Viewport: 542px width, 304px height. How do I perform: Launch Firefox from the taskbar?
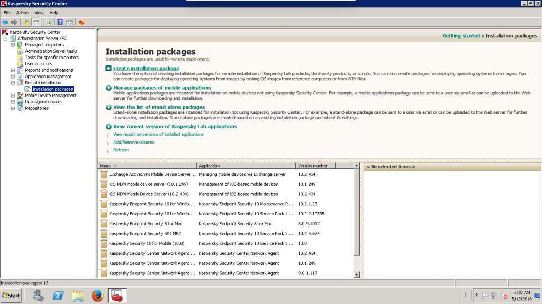(x=97, y=296)
